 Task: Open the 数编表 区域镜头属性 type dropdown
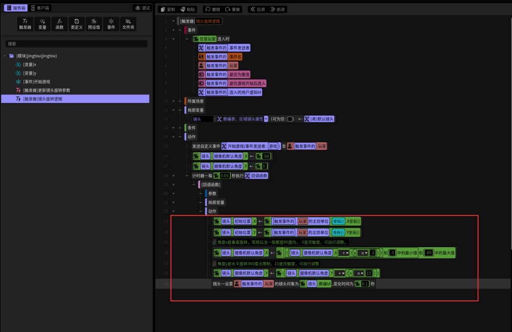click(266, 119)
